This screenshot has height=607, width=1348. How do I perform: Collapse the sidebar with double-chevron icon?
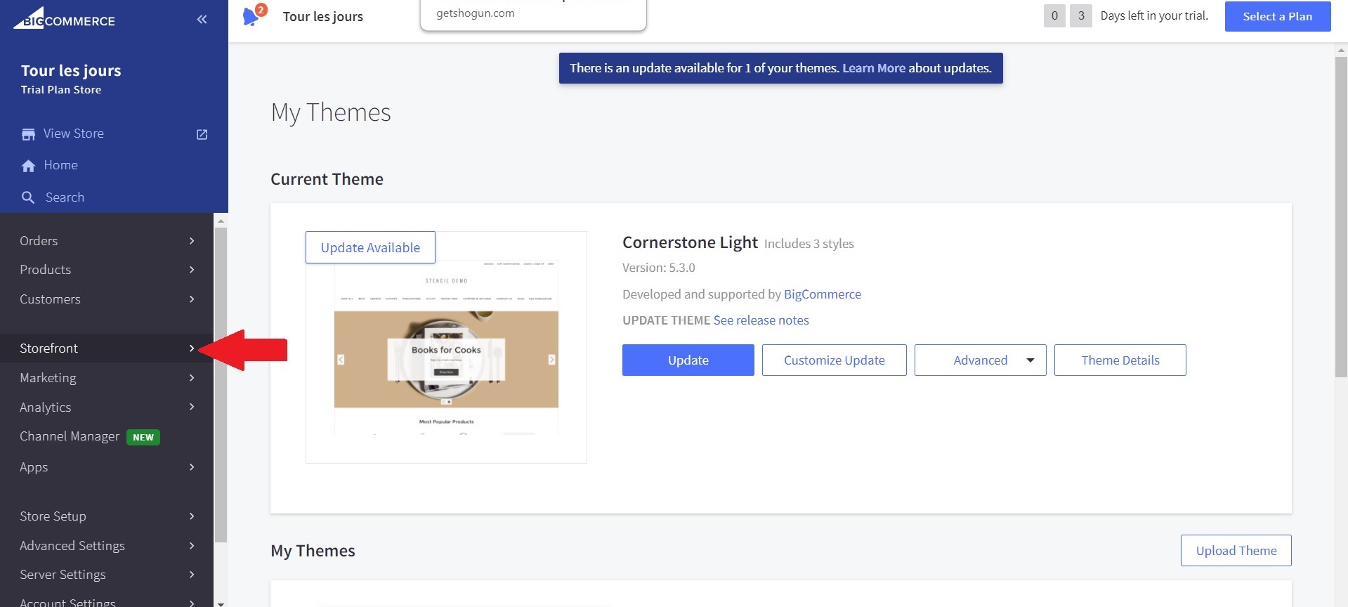click(x=202, y=20)
